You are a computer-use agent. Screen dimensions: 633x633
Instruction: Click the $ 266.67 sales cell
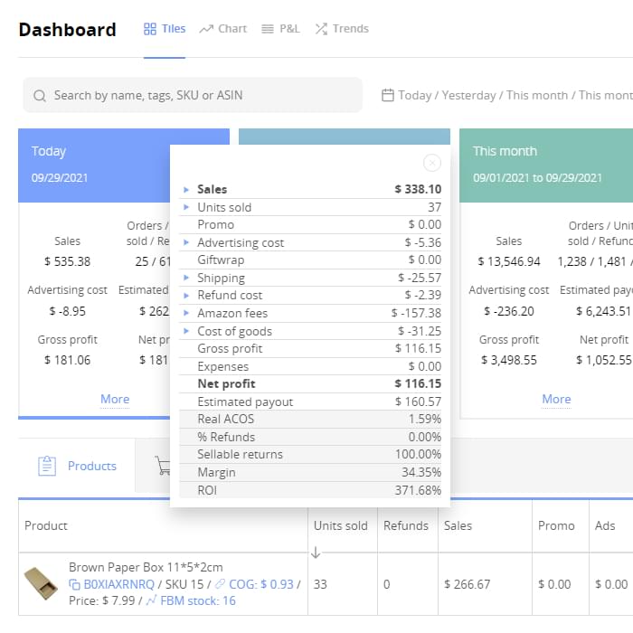tap(467, 584)
